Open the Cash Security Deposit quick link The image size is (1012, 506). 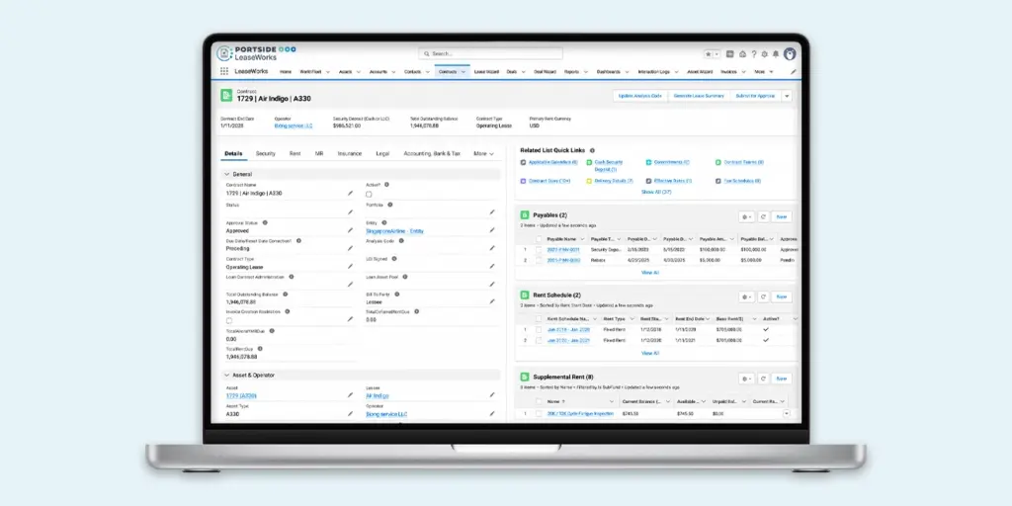pos(608,165)
